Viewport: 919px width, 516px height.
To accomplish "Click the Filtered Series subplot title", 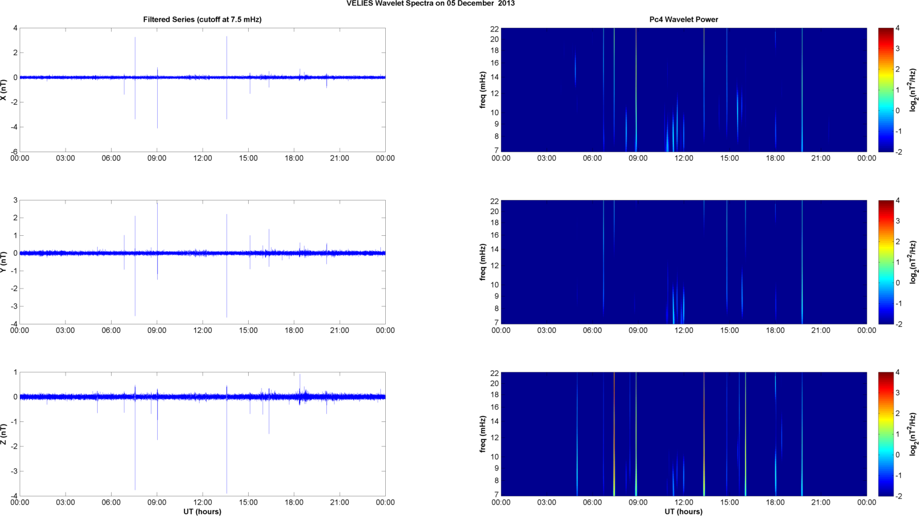I will (x=202, y=19).
